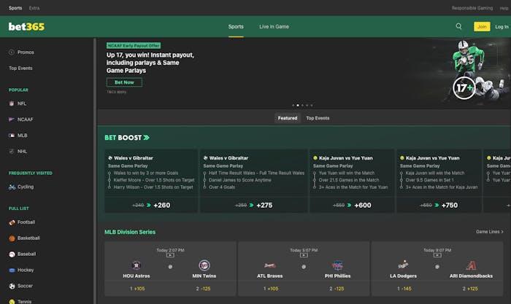Click the 17+ football promo image
Viewport: 511px width, 304px height.
click(477, 71)
